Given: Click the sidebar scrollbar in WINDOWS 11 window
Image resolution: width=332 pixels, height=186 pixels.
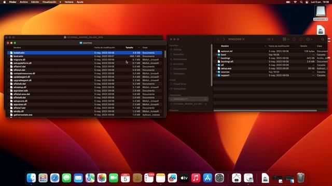Looking at the screenshot, I should coord(211,65).
